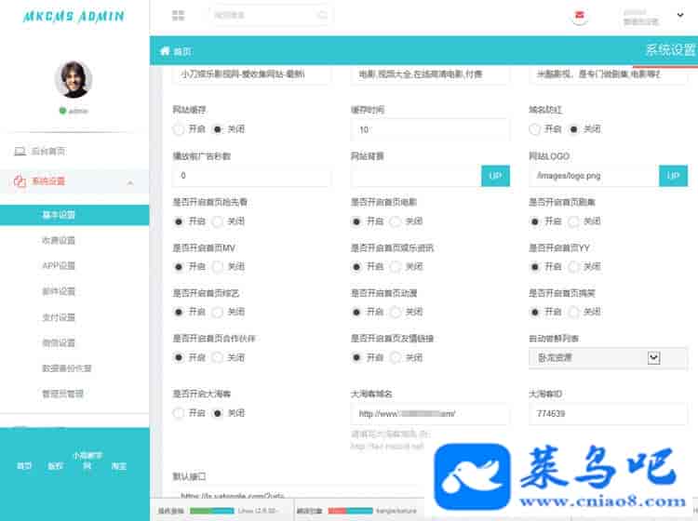This screenshot has width=698, height=521.
Task: Select 关闭 for 是否开启首页搞笑
Action: tap(574, 313)
